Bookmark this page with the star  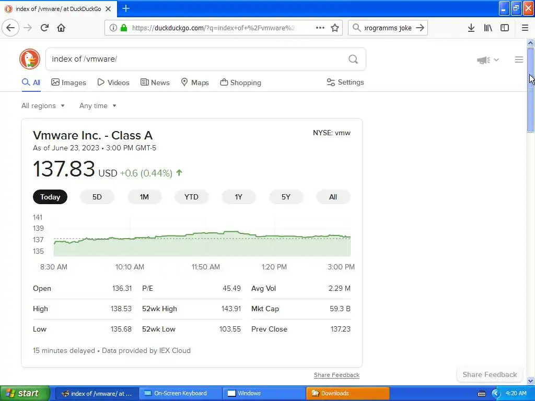[x=335, y=28]
